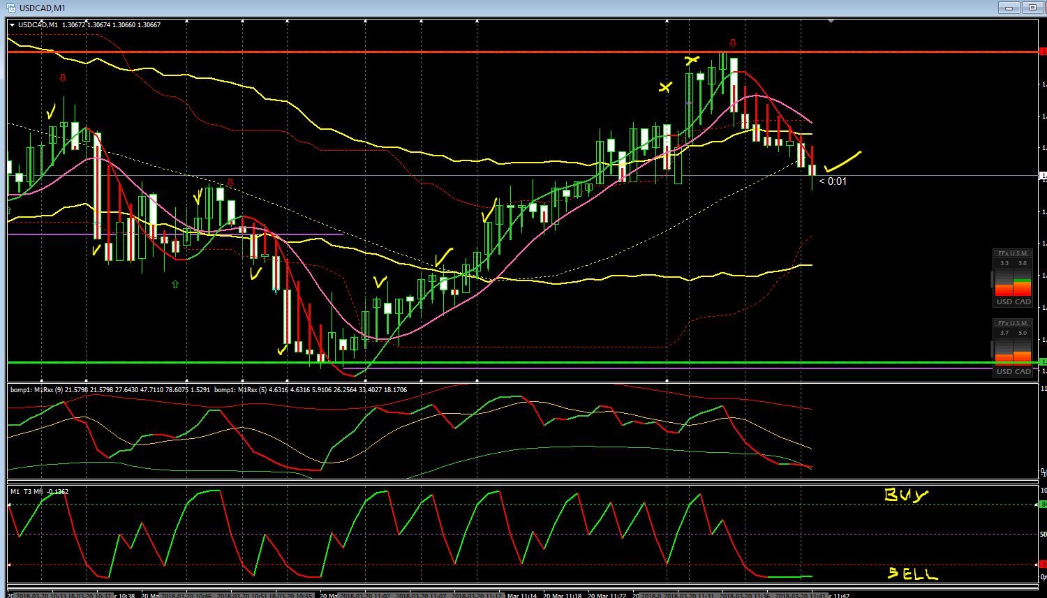Click the CAD strength value 5.0
The height and width of the screenshot is (598, 1047).
pos(1023,333)
